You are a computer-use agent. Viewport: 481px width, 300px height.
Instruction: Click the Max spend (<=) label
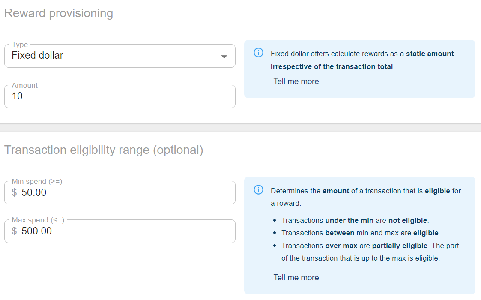[38, 220]
